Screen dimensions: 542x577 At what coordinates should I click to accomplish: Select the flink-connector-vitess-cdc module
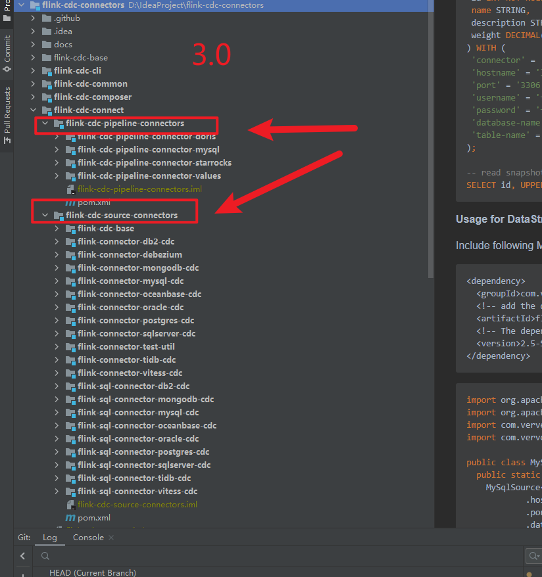pyautogui.click(x=130, y=373)
